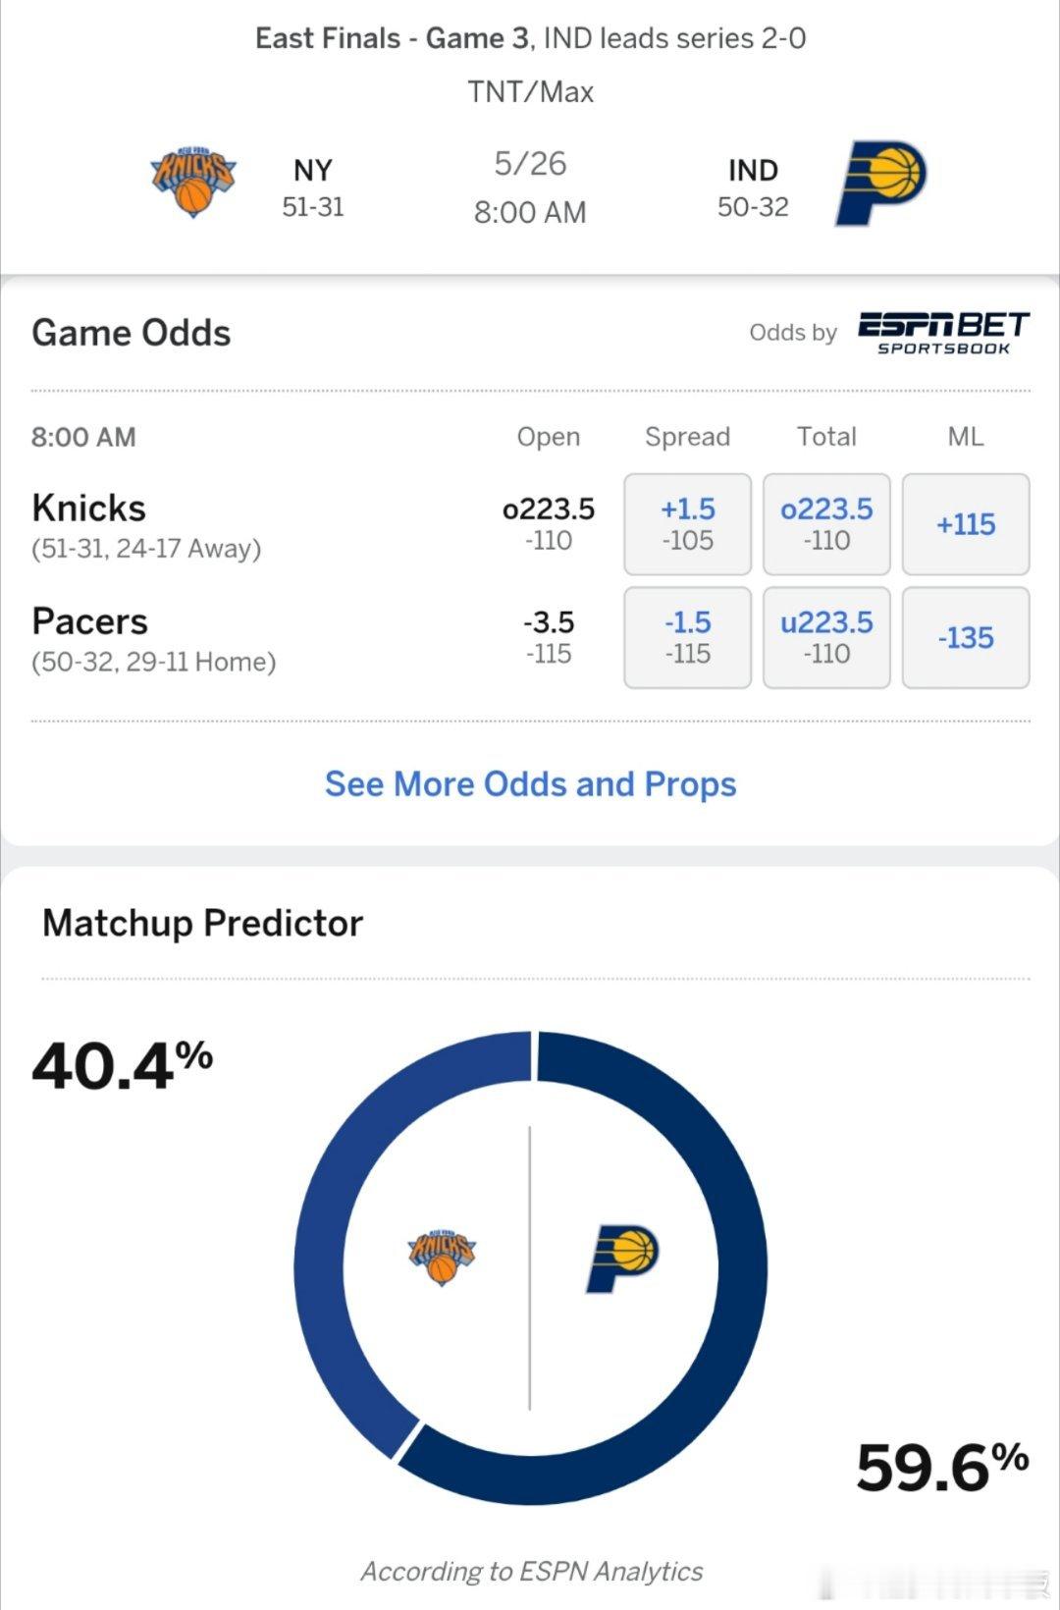The image size is (1060, 1610).
Task: Tap the 59.6% Pacers win probability
Action: [x=942, y=1467]
